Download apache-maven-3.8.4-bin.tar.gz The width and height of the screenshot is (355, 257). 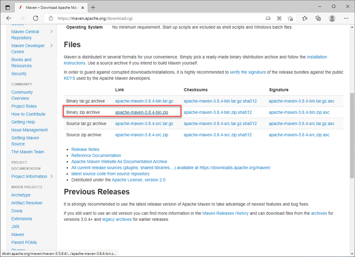pyautogui.click(x=144, y=101)
